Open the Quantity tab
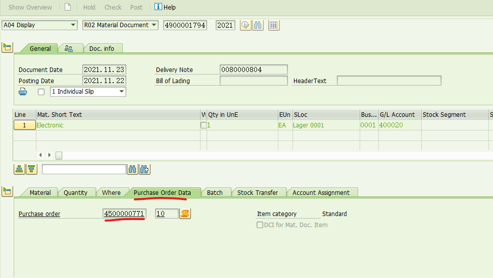The width and height of the screenshot is (493, 278). 75,192
